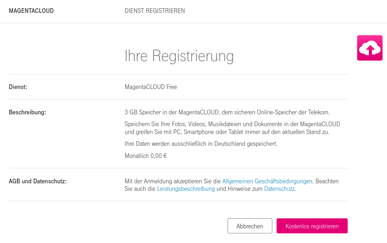Click the sentence about data stored in Deutschland
The image size is (387, 243).
[201, 144]
